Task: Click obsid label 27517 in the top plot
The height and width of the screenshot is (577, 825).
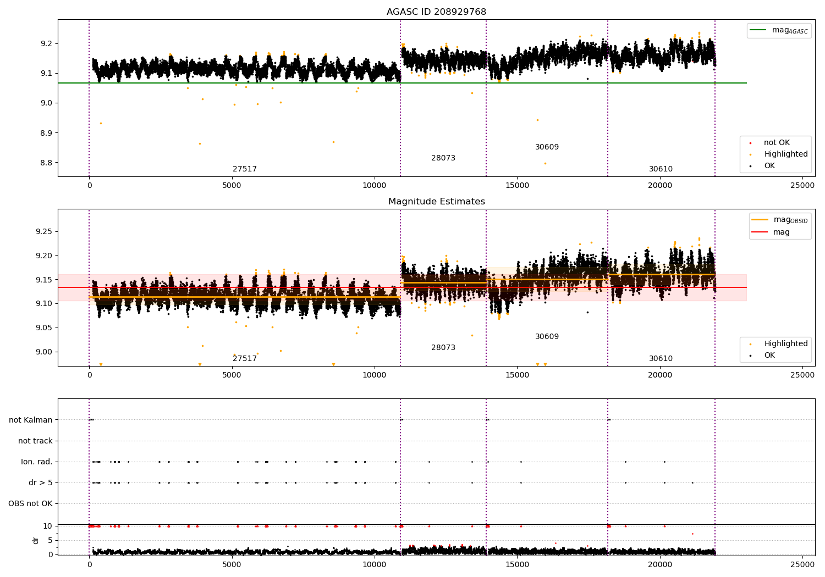Action: click(245, 169)
